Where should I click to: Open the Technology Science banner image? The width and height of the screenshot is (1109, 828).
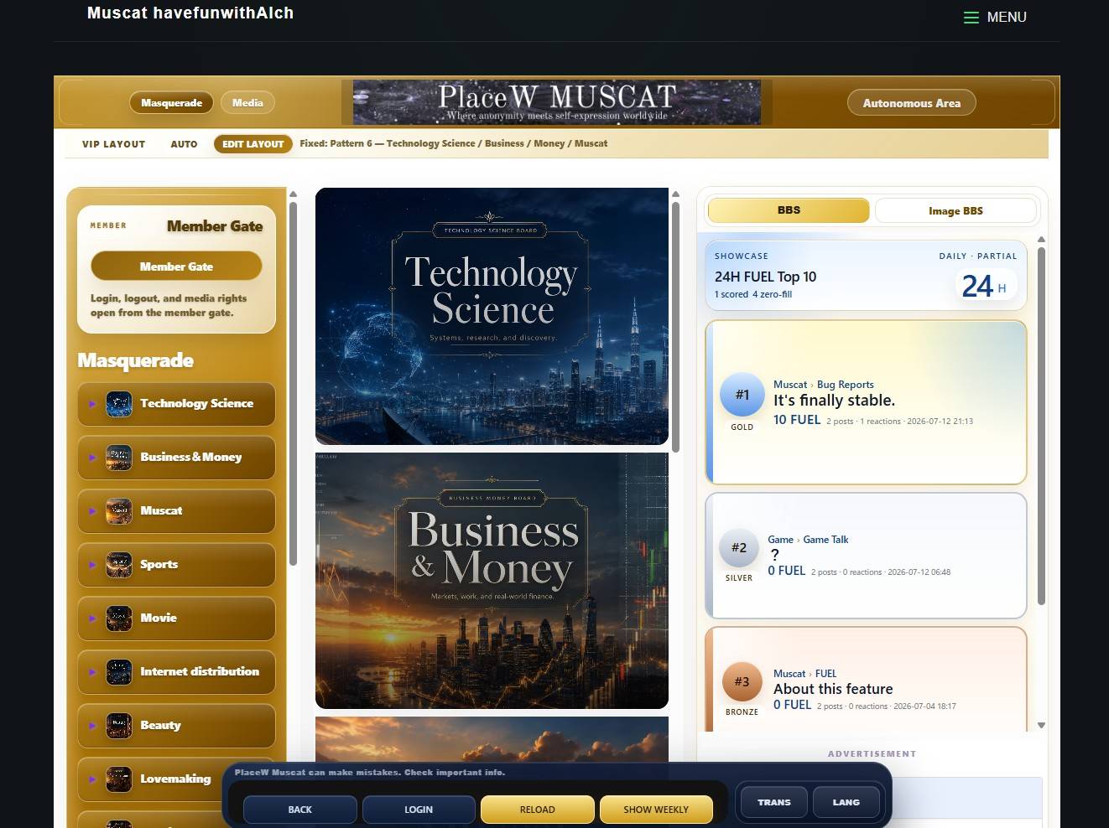click(x=492, y=316)
